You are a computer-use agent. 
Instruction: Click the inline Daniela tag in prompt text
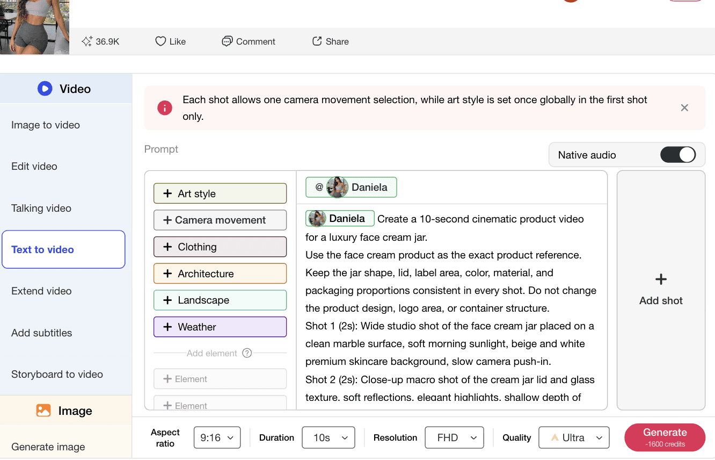340,218
